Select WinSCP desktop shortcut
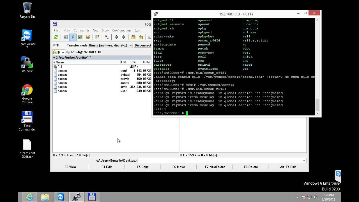Screen dimensions: 359x202 27,65
